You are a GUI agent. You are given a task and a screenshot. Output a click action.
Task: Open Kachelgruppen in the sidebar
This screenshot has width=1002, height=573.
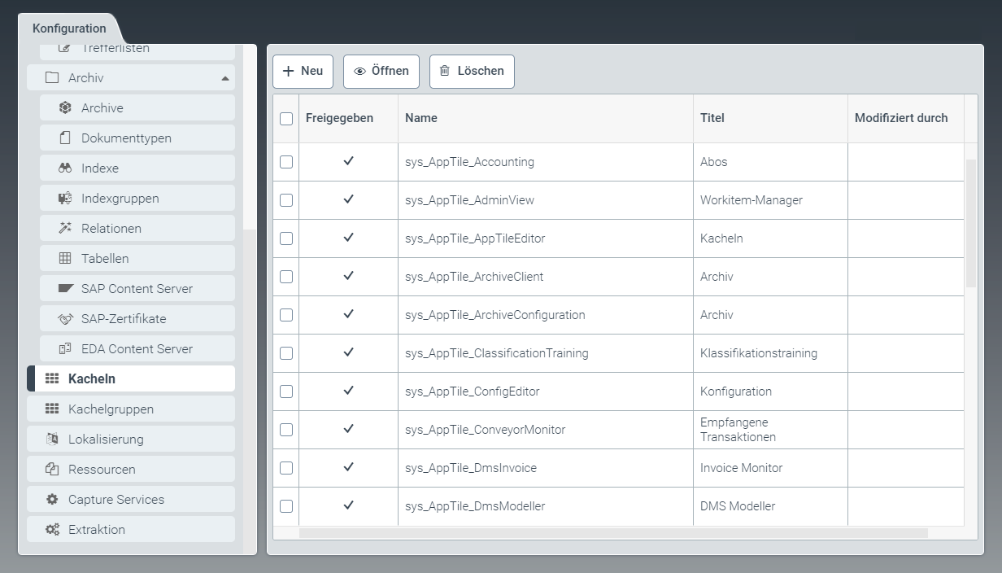tap(111, 409)
